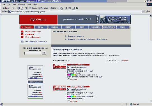This screenshot has height=106, width=152.
Task: Open the Edit menu
Action: click(x=9, y=4)
